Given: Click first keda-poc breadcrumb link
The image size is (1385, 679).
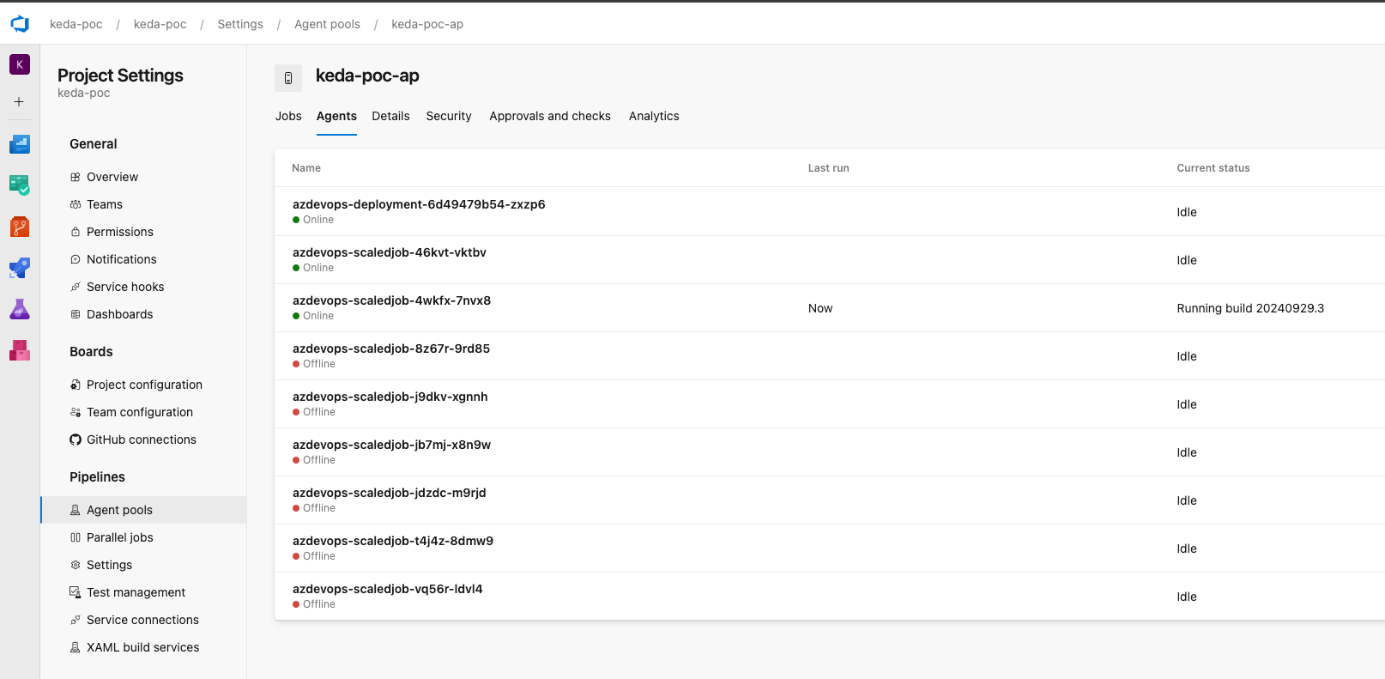Looking at the screenshot, I should pos(76,24).
